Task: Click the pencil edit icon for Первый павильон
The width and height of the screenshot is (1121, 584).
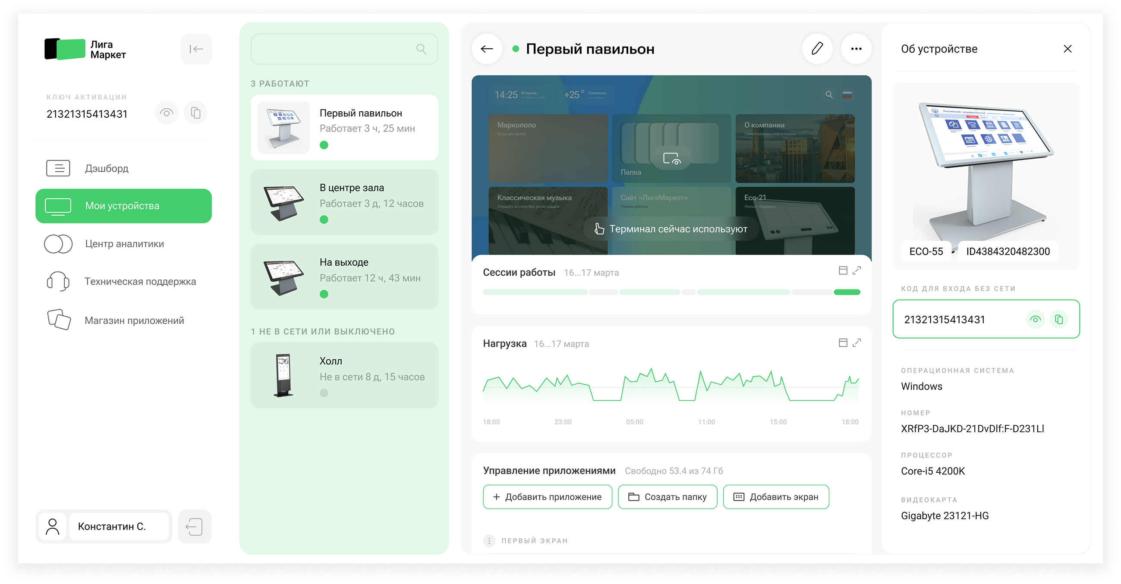Action: 817,49
